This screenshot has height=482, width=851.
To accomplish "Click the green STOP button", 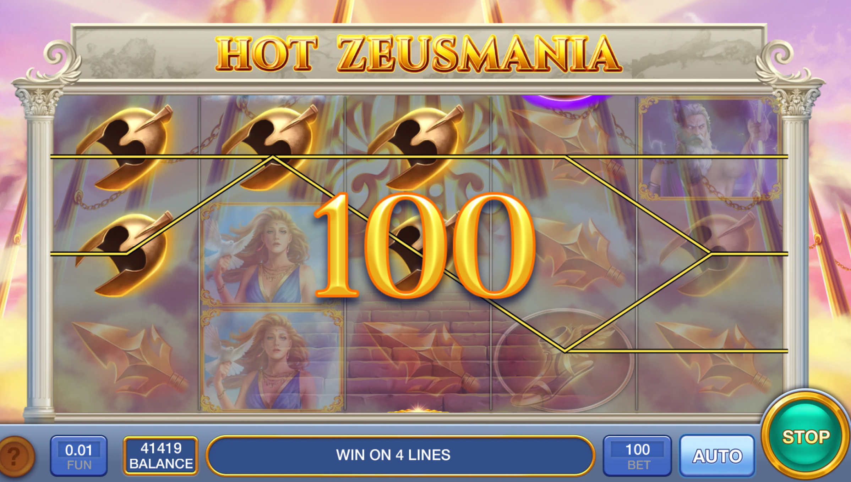I will tap(806, 436).
